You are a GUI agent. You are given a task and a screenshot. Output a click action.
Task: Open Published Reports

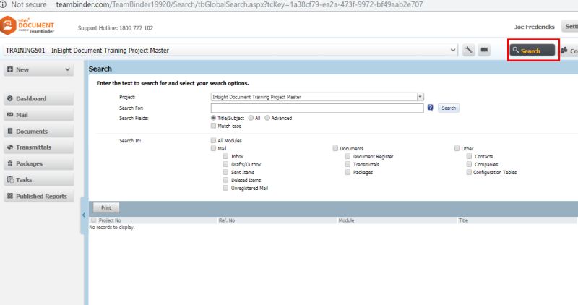click(39, 196)
